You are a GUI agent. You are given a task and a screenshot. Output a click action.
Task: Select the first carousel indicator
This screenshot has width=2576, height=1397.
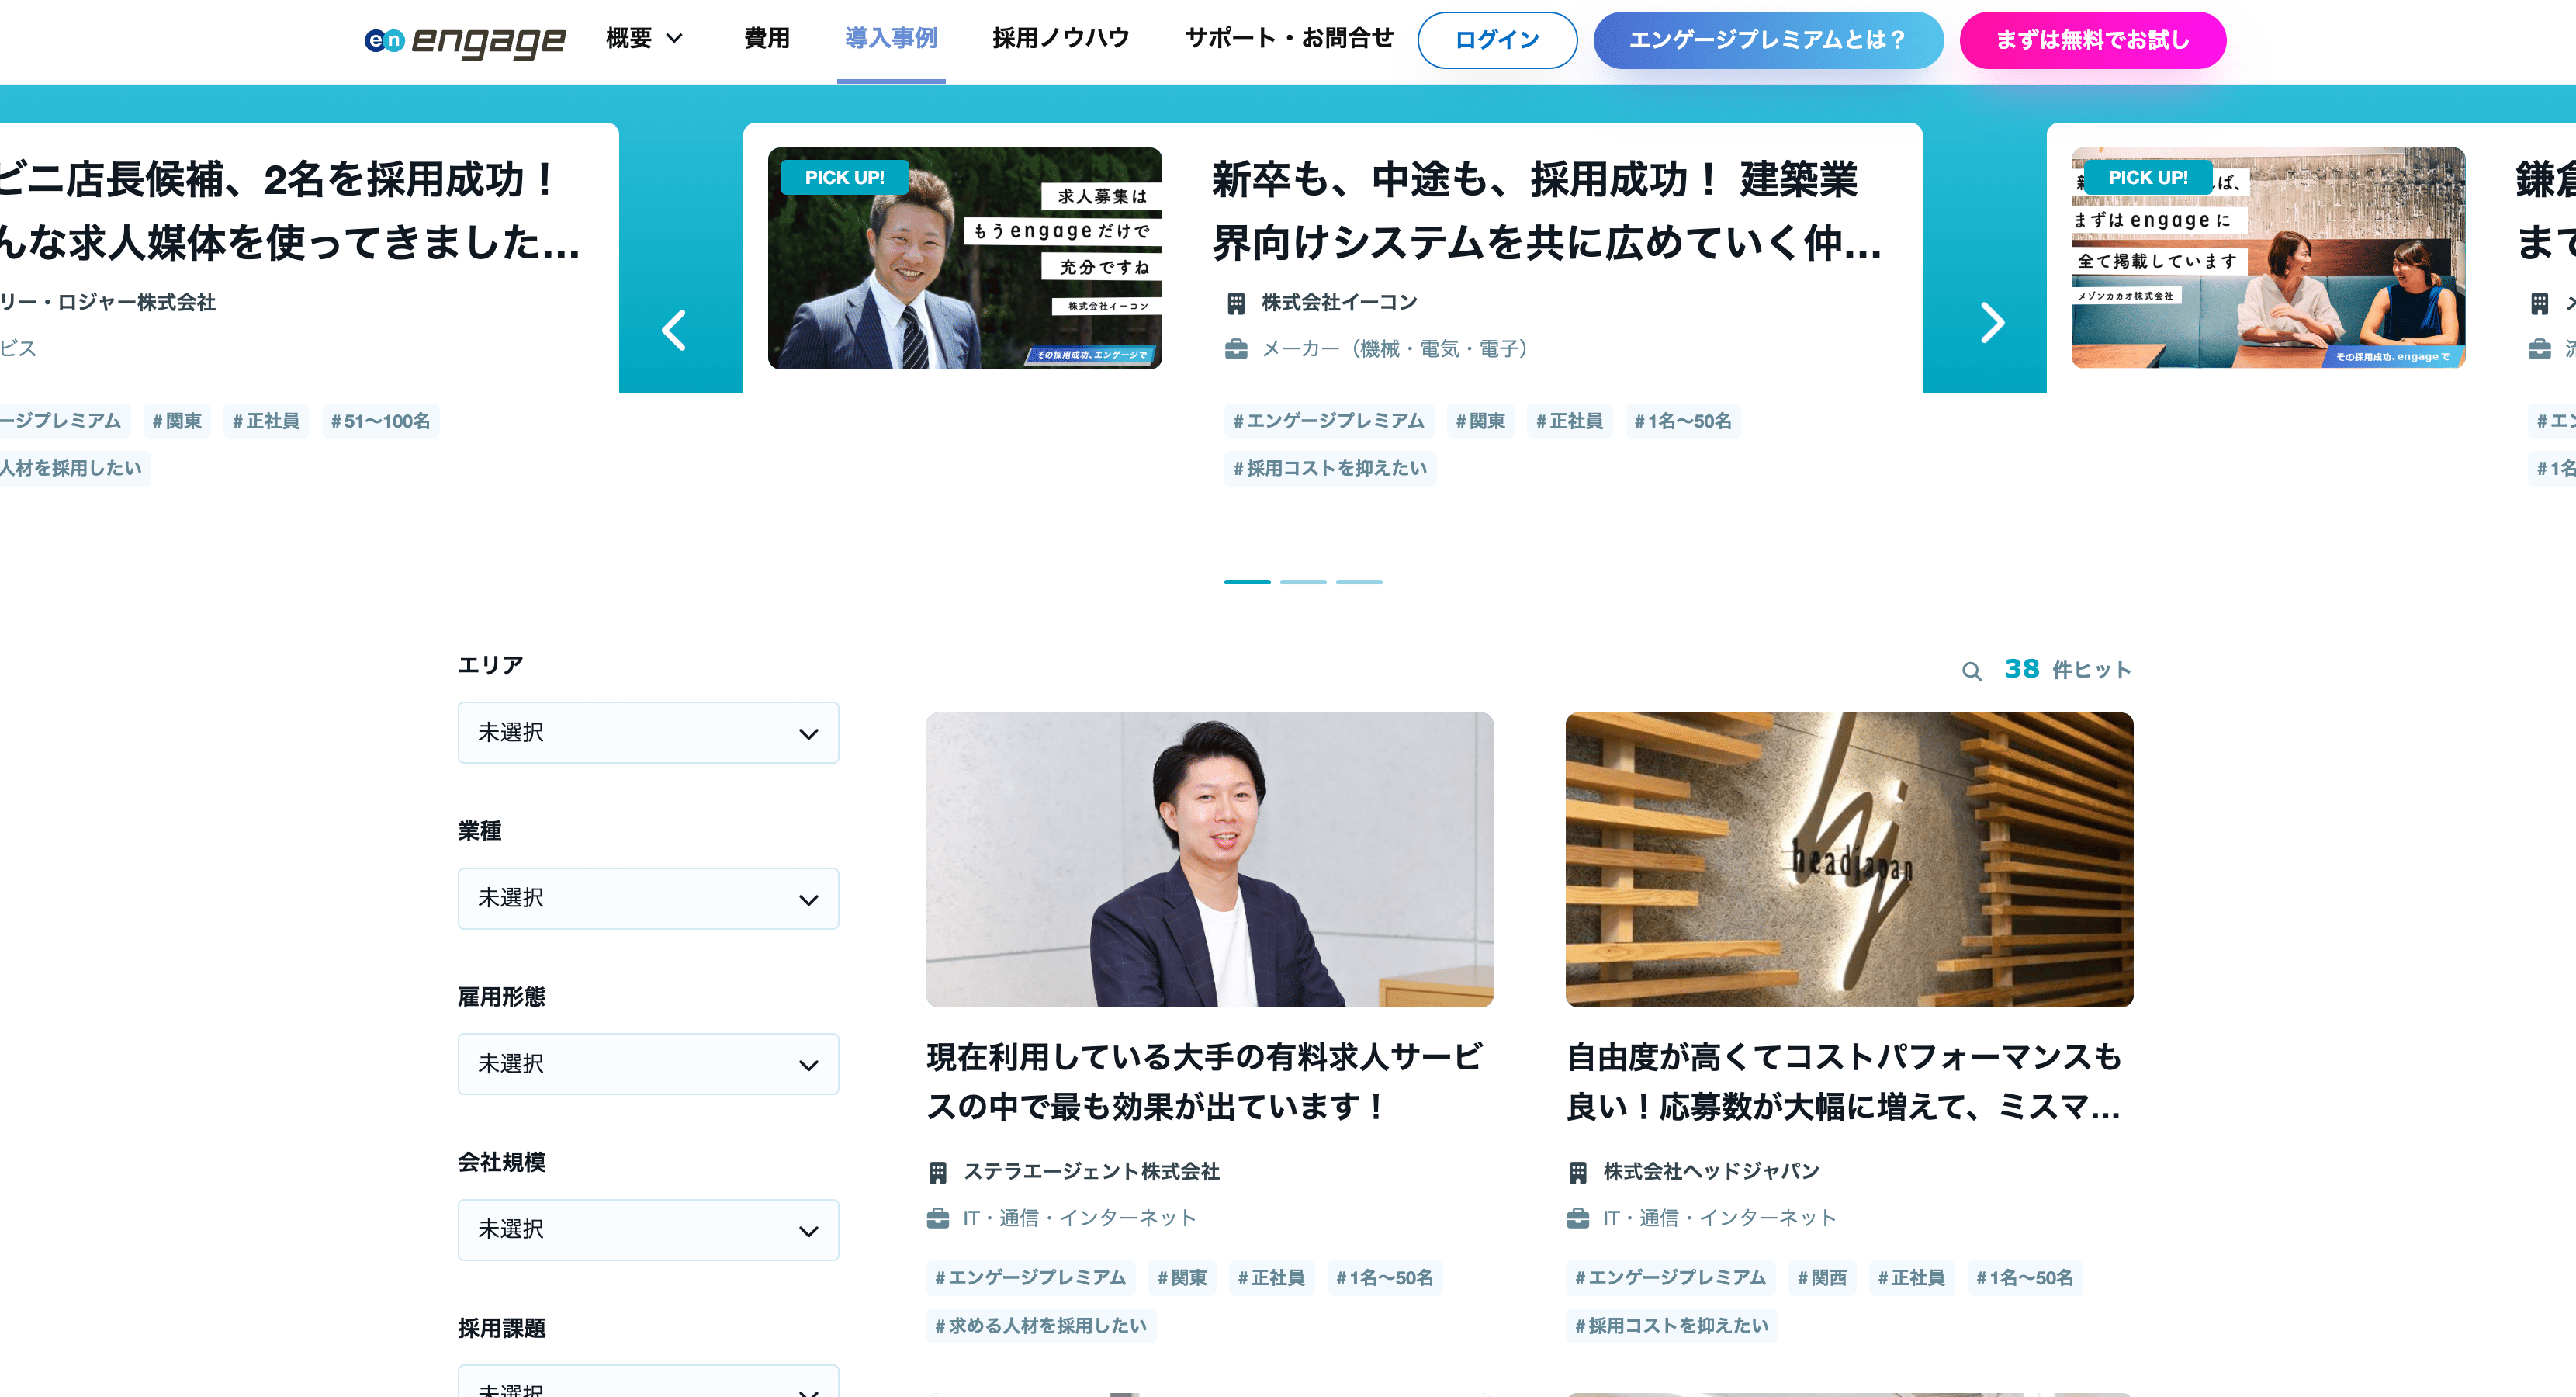click(x=1247, y=582)
